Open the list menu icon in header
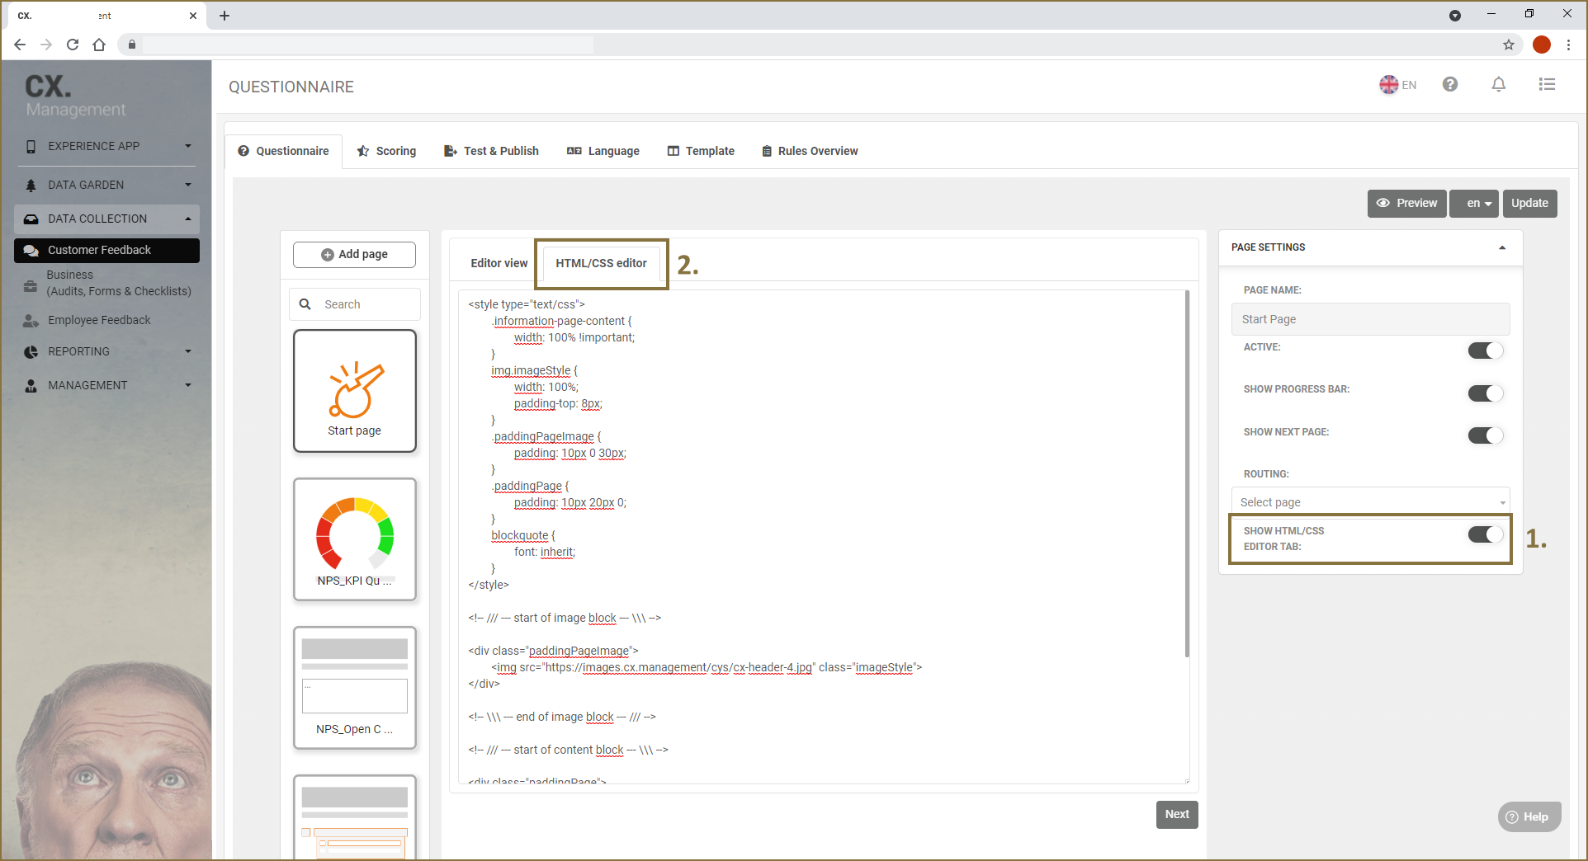Screen dimensions: 1588x861 (x=1548, y=84)
